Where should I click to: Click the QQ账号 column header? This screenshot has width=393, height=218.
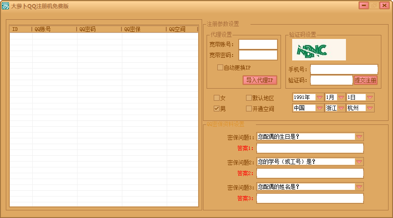click(x=54, y=29)
